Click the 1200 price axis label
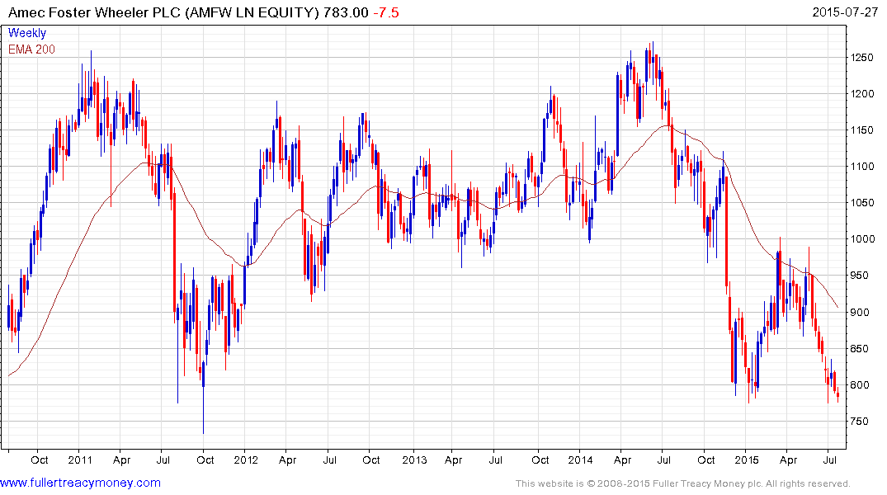This screenshot has height=495, width=887. click(862, 94)
